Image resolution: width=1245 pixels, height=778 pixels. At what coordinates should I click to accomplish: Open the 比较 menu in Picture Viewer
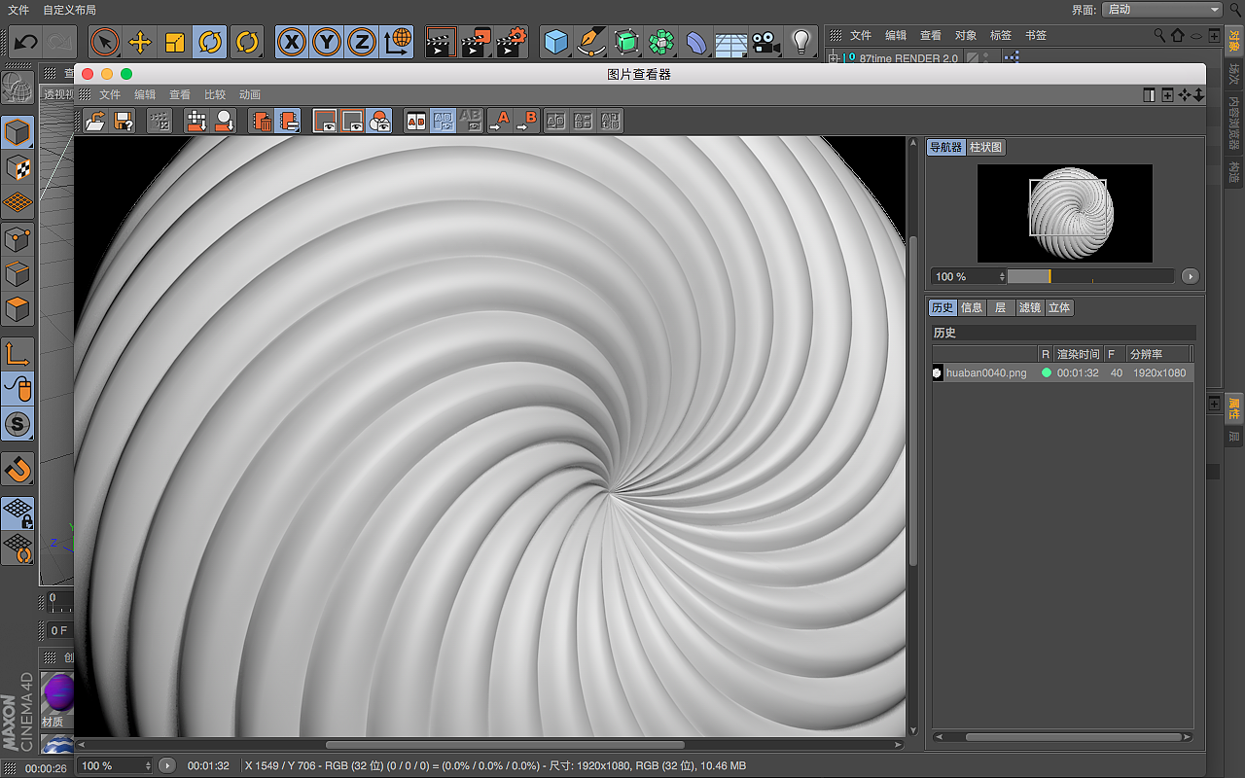(x=214, y=94)
